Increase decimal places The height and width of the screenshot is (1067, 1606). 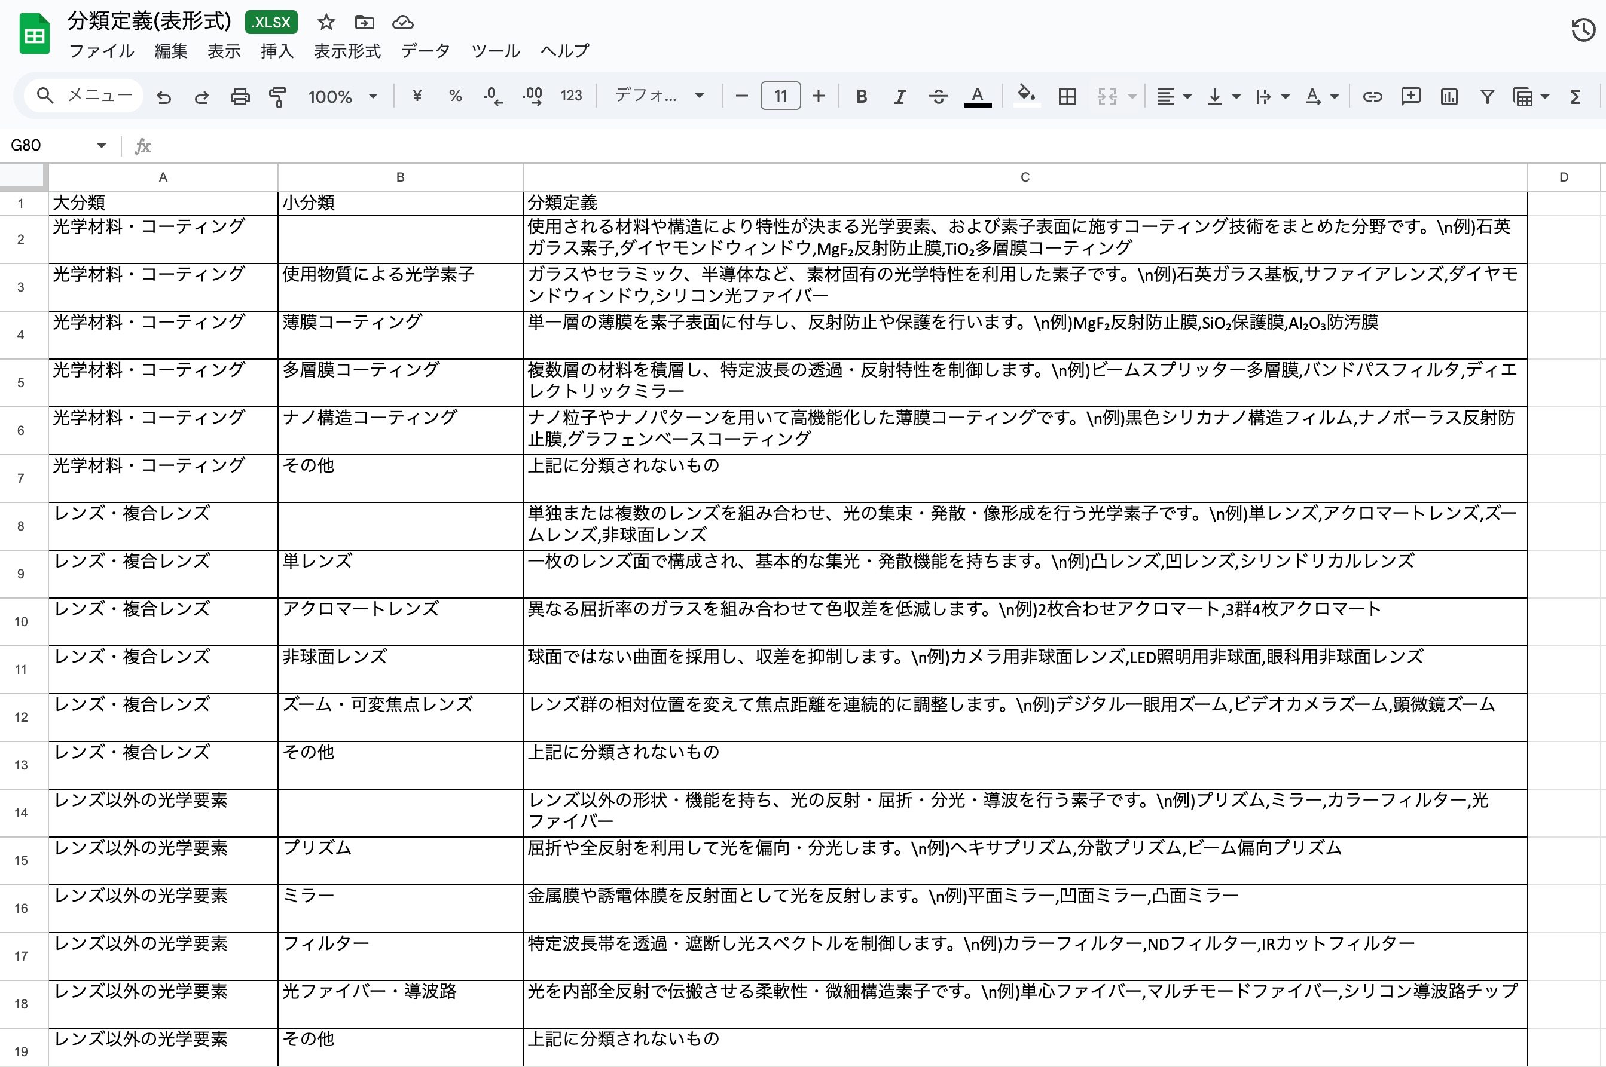click(532, 96)
